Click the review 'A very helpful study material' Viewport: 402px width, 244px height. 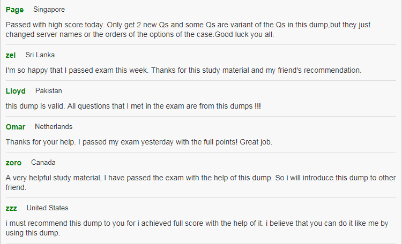pos(200,182)
